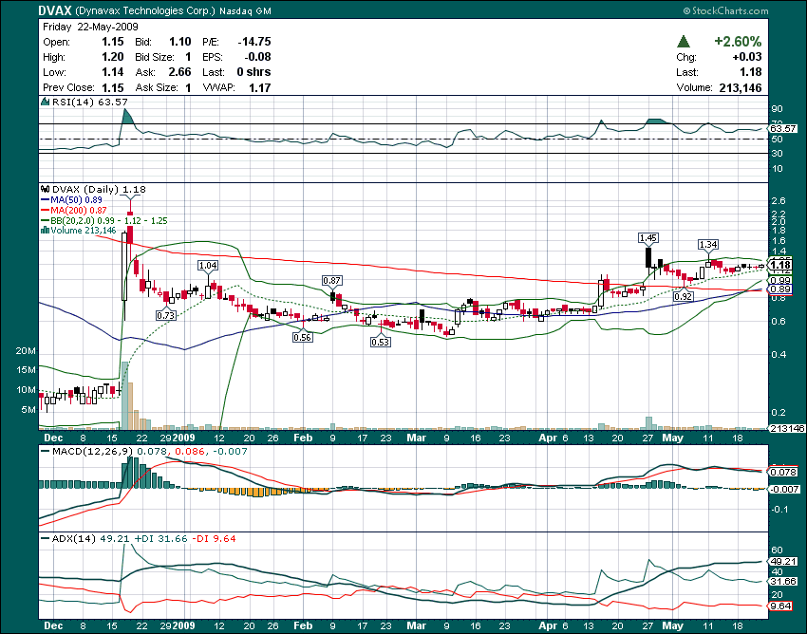Click the 5M volume axis label

(x=28, y=410)
